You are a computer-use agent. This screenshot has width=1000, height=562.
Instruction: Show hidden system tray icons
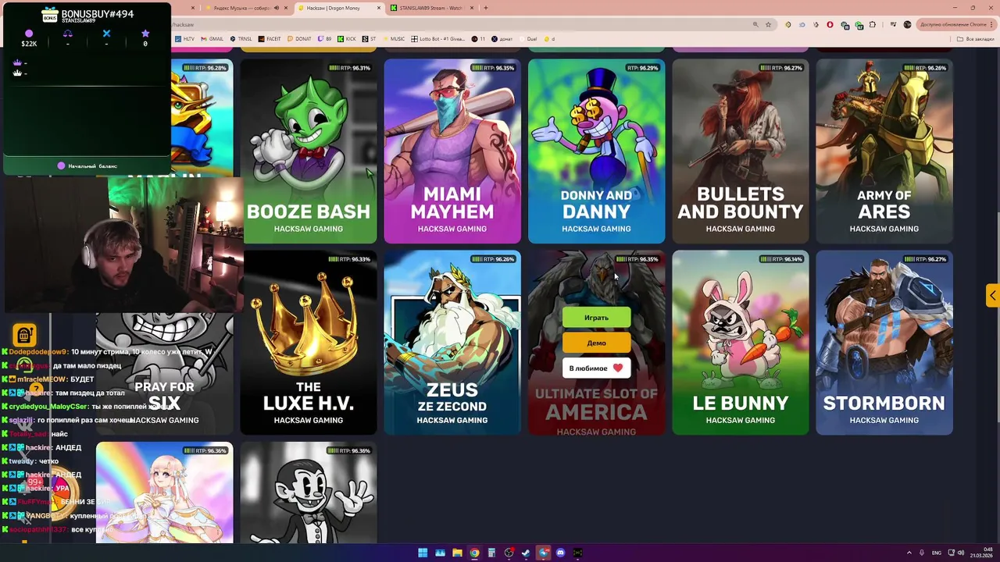pos(909,553)
